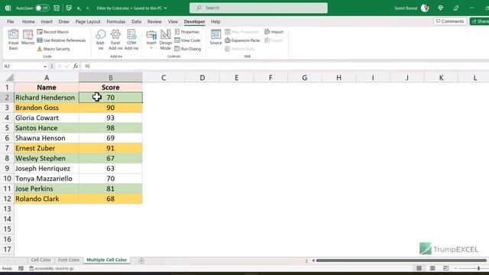Switch to the Formulas tab
This screenshot has height=275, width=489.
pos(115,21)
